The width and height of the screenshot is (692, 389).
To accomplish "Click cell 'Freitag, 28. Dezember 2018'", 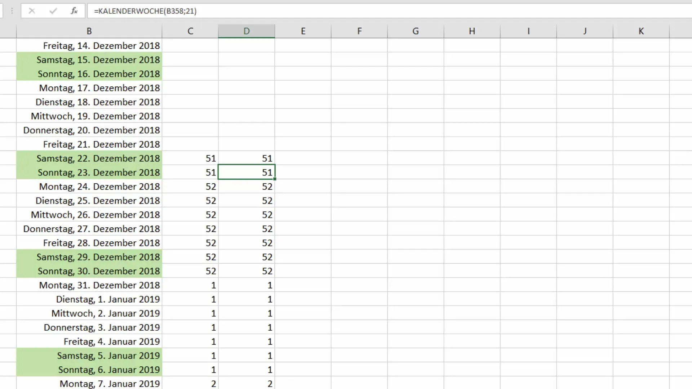I will coord(89,243).
